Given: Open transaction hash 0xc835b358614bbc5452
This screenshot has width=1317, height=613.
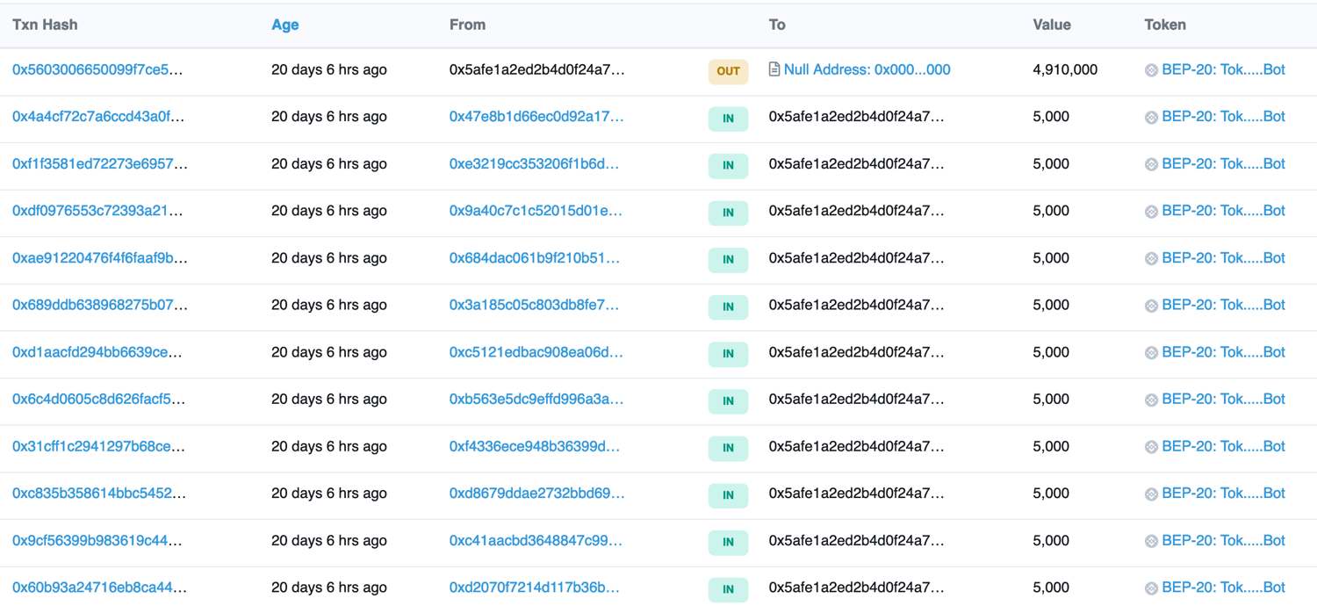Looking at the screenshot, I should pos(99,494).
